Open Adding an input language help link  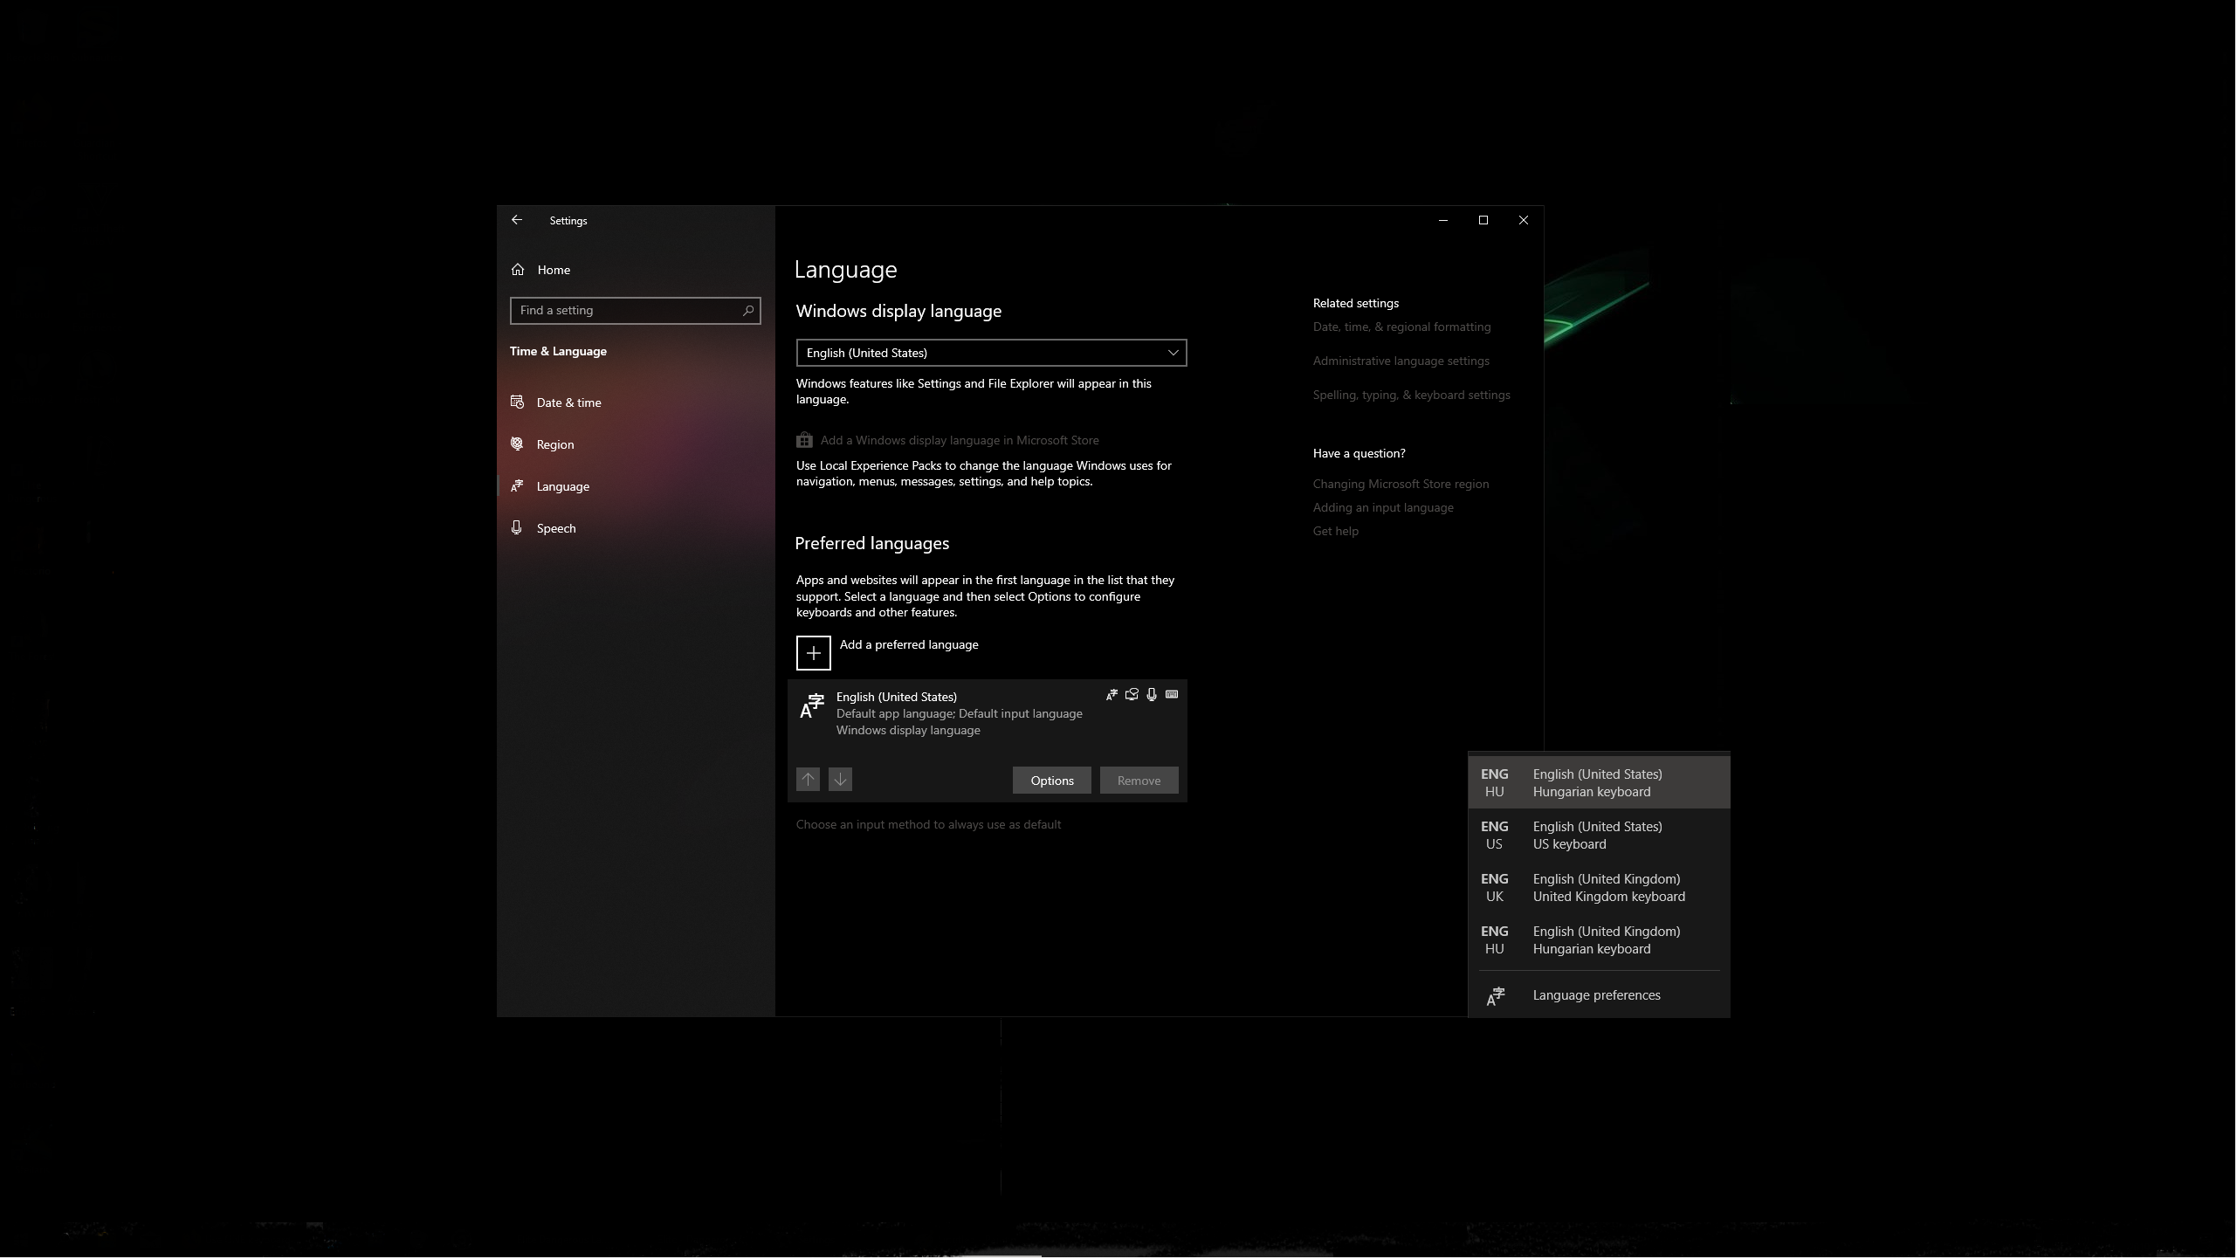click(x=1384, y=508)
